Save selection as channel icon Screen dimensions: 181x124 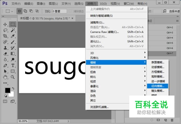click(x=158, y=120)
